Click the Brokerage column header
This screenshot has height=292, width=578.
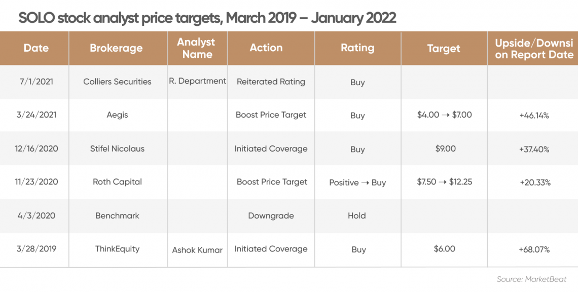pos(116,48)
